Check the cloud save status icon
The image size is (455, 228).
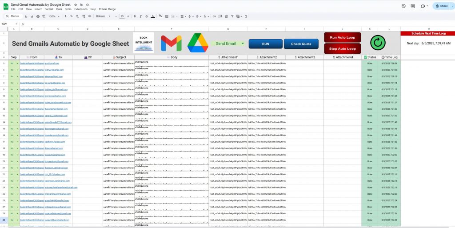point(88,5)
